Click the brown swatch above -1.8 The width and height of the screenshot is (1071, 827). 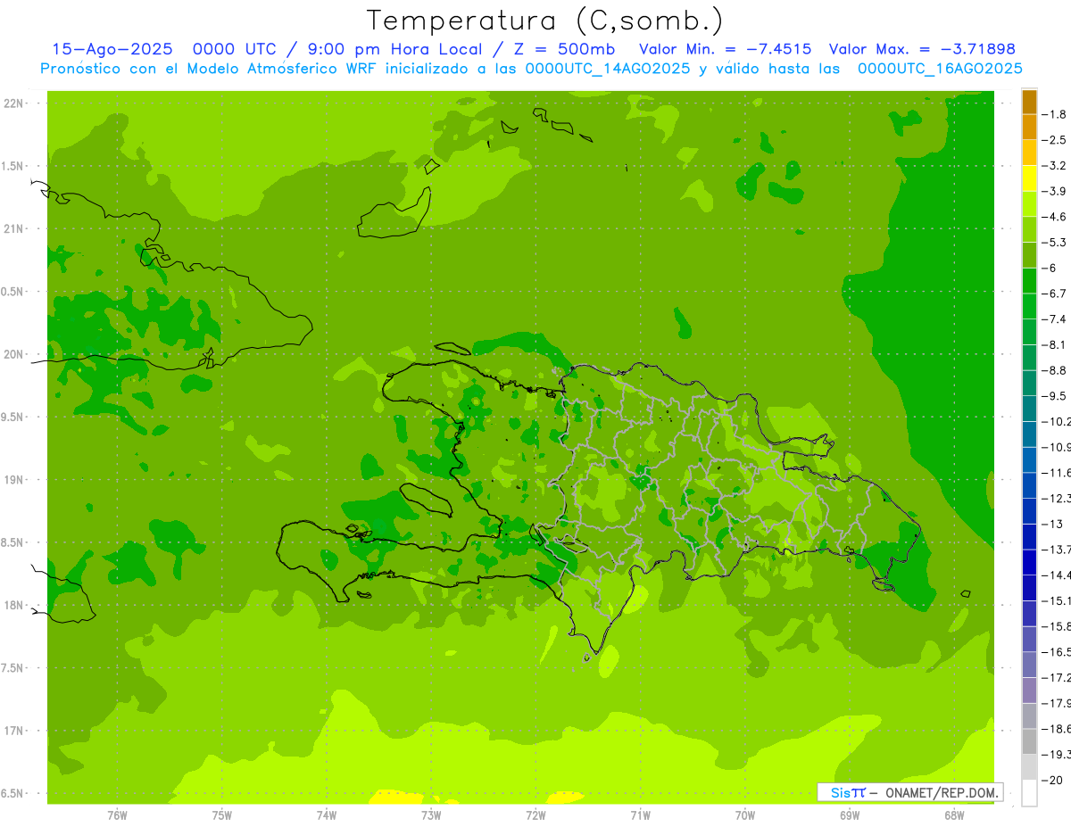1029,102
